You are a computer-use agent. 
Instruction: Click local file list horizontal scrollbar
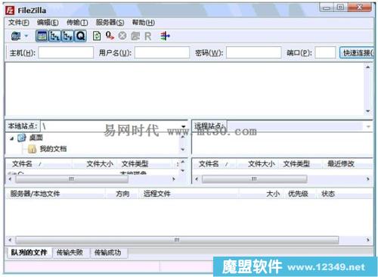tap(72, 179)
